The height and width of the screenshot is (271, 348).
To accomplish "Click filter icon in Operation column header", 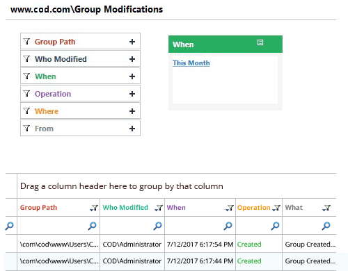I will pos(276,208).
